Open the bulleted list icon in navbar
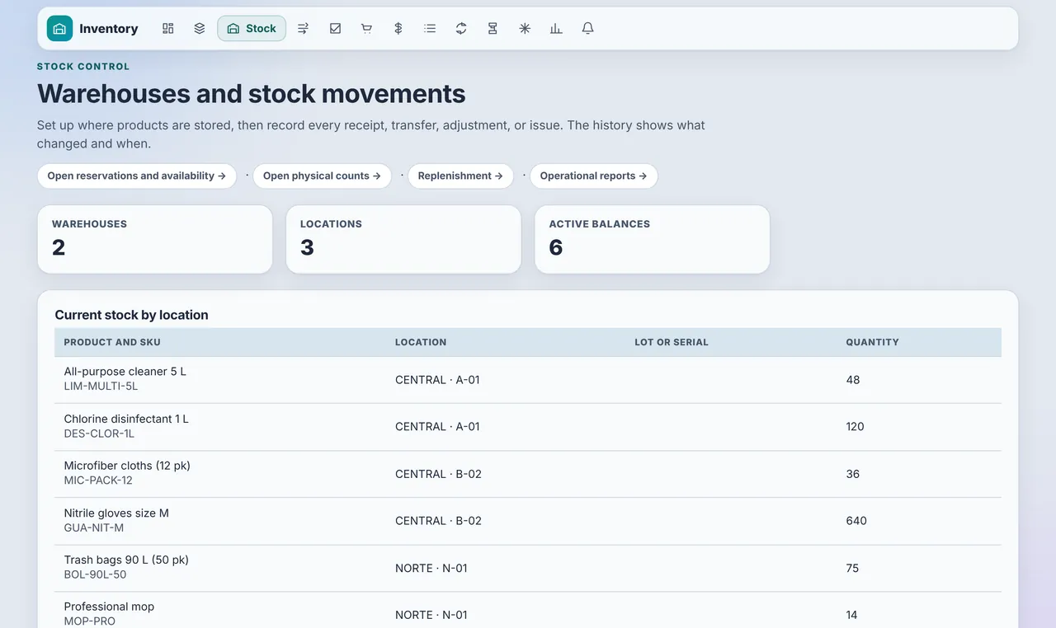This screenshot has height=628, width=1056. [430, 28]
